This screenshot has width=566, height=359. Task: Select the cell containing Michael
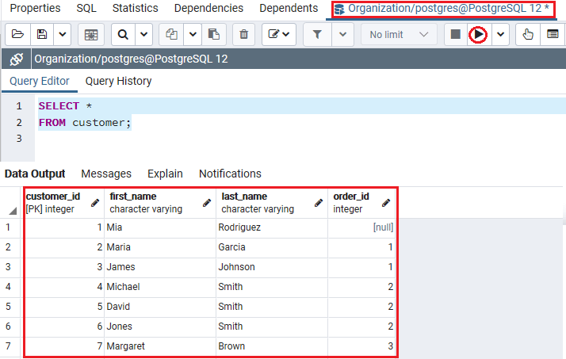coord(160,287)
